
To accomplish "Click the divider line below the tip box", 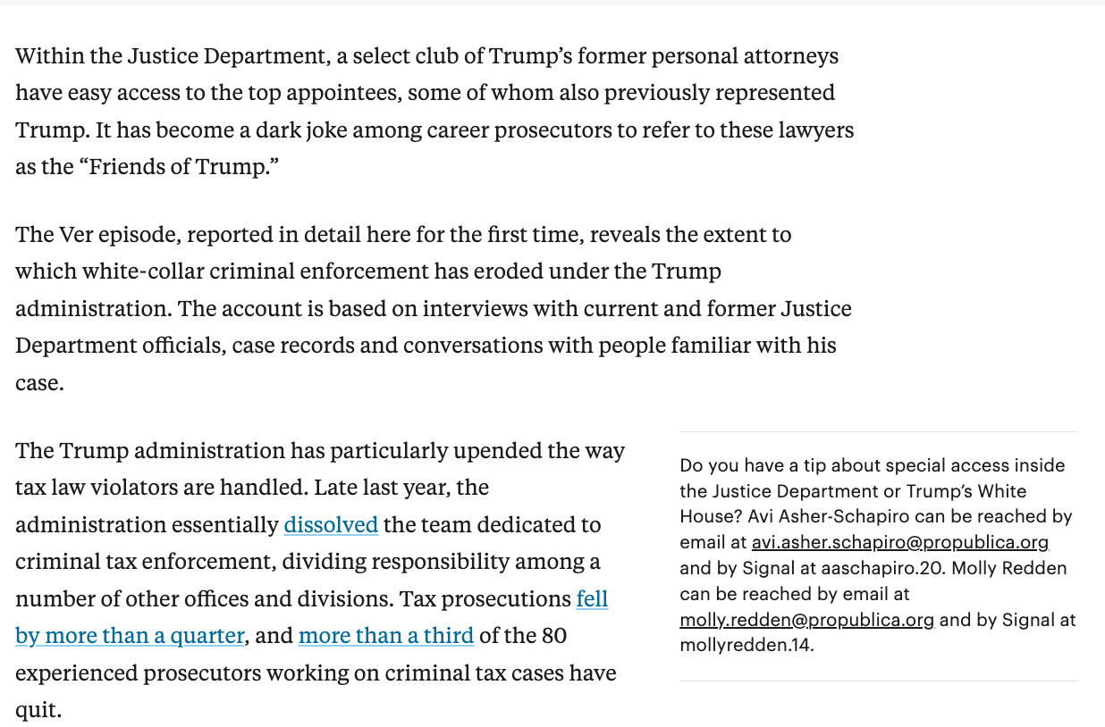I will click(878, 681).
